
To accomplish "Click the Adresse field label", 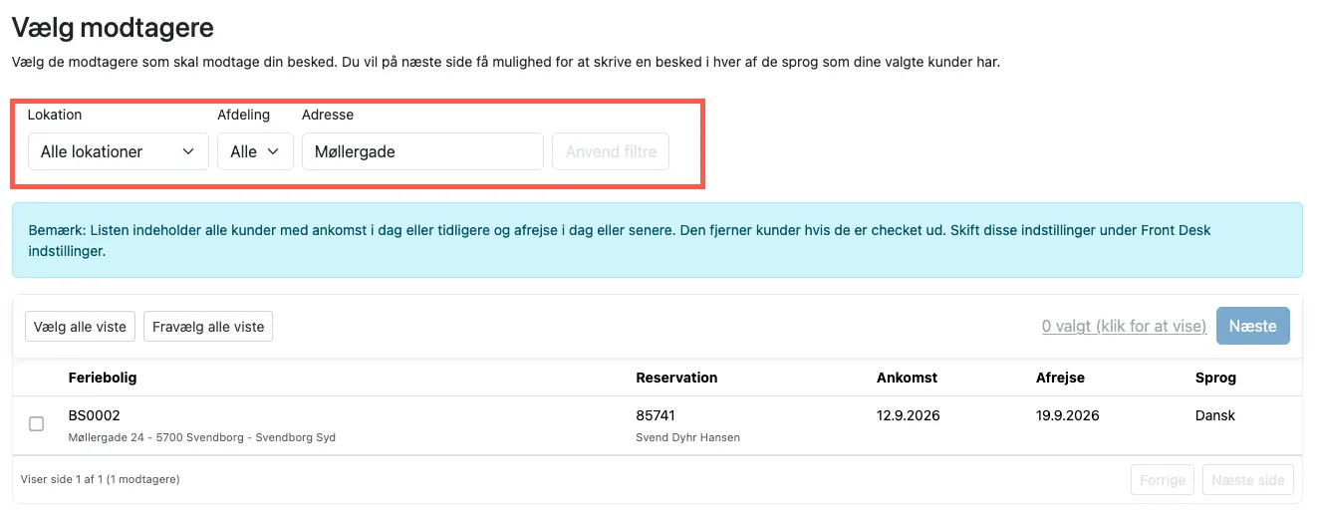I will 328,115.
